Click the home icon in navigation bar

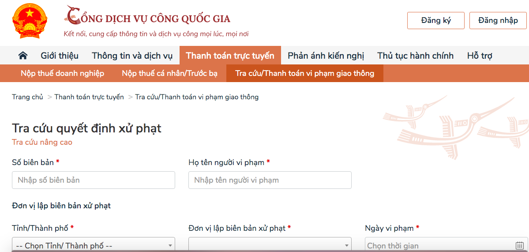[23, 55]
